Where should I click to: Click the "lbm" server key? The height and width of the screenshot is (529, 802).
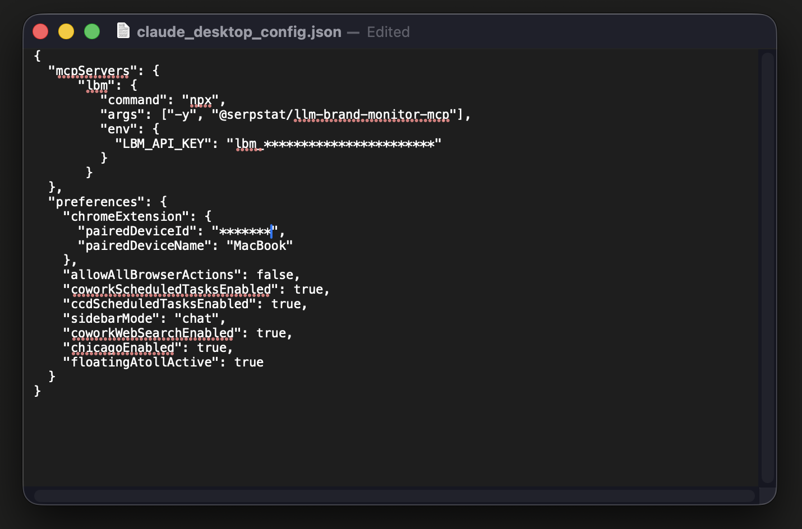click(x=96, y=85)
